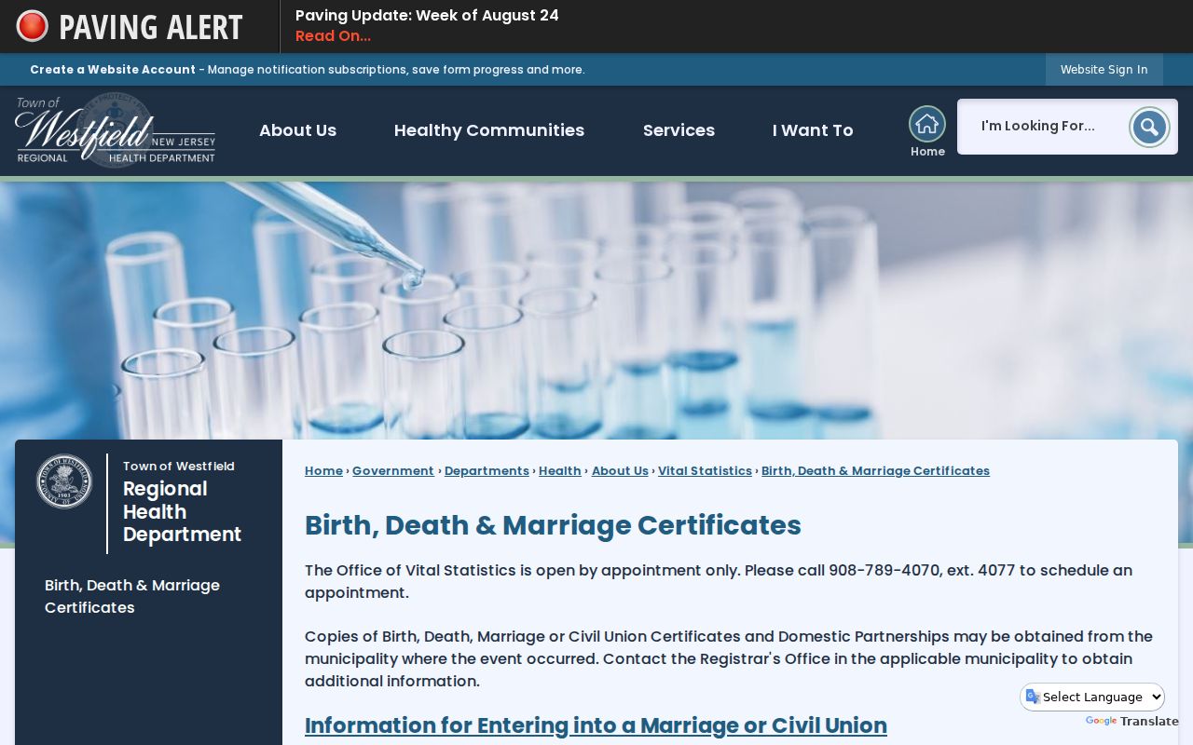Click the red Paving Alert circle icon
The width and height of the screenshot is (1193, 745).
click(33, 26)
